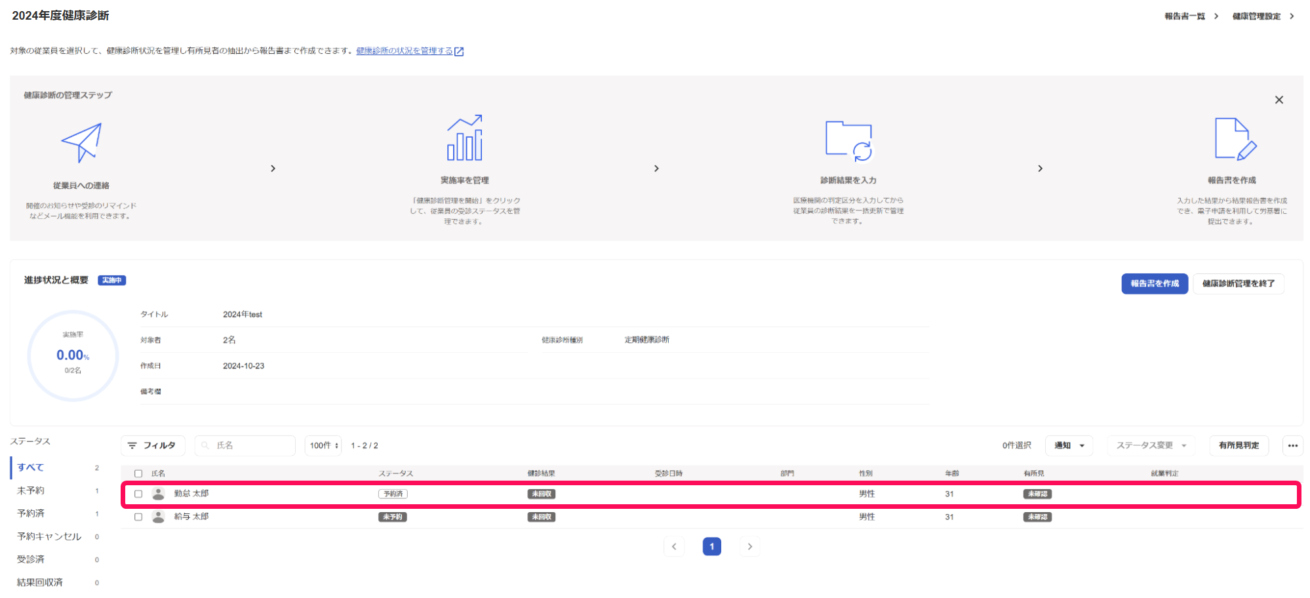The image size is (1310, 598).
Task: Click the name 勤怠 太郎
Action: click(x=191, y=494)
